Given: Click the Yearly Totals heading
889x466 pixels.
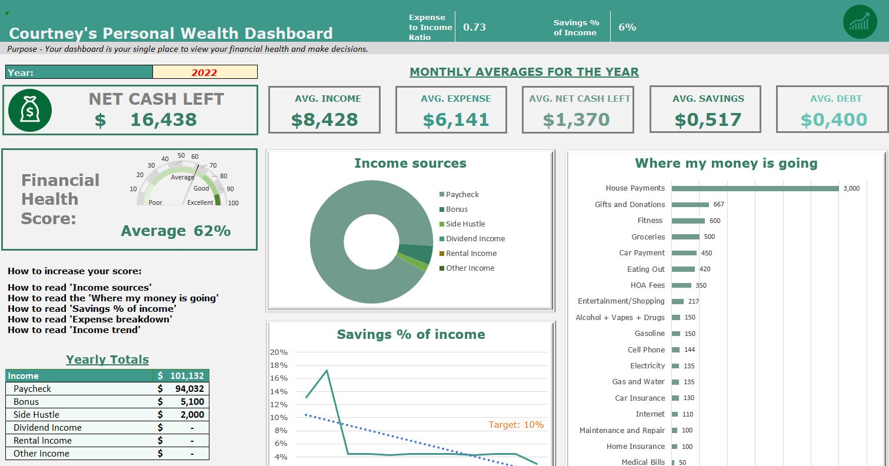Looking at the screenshot, I should (x=107, y=360).
